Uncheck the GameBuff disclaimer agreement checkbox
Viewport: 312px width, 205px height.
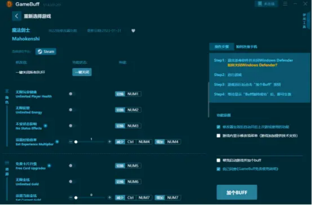coord(219,169)
